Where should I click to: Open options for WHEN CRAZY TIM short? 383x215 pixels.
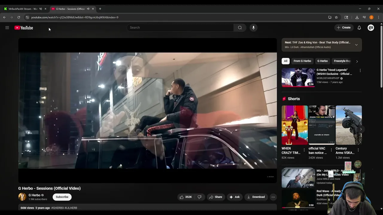(x=304, y=150)
